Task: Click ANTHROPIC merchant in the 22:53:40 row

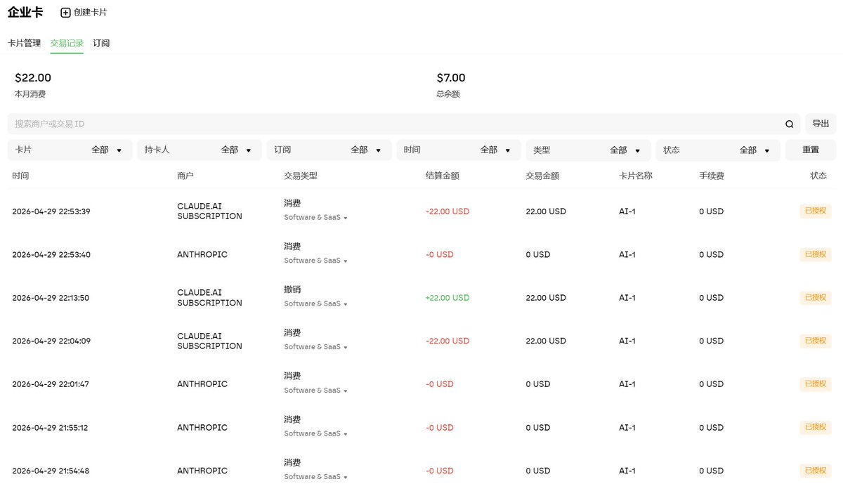Action: click(x=202, y=255)
